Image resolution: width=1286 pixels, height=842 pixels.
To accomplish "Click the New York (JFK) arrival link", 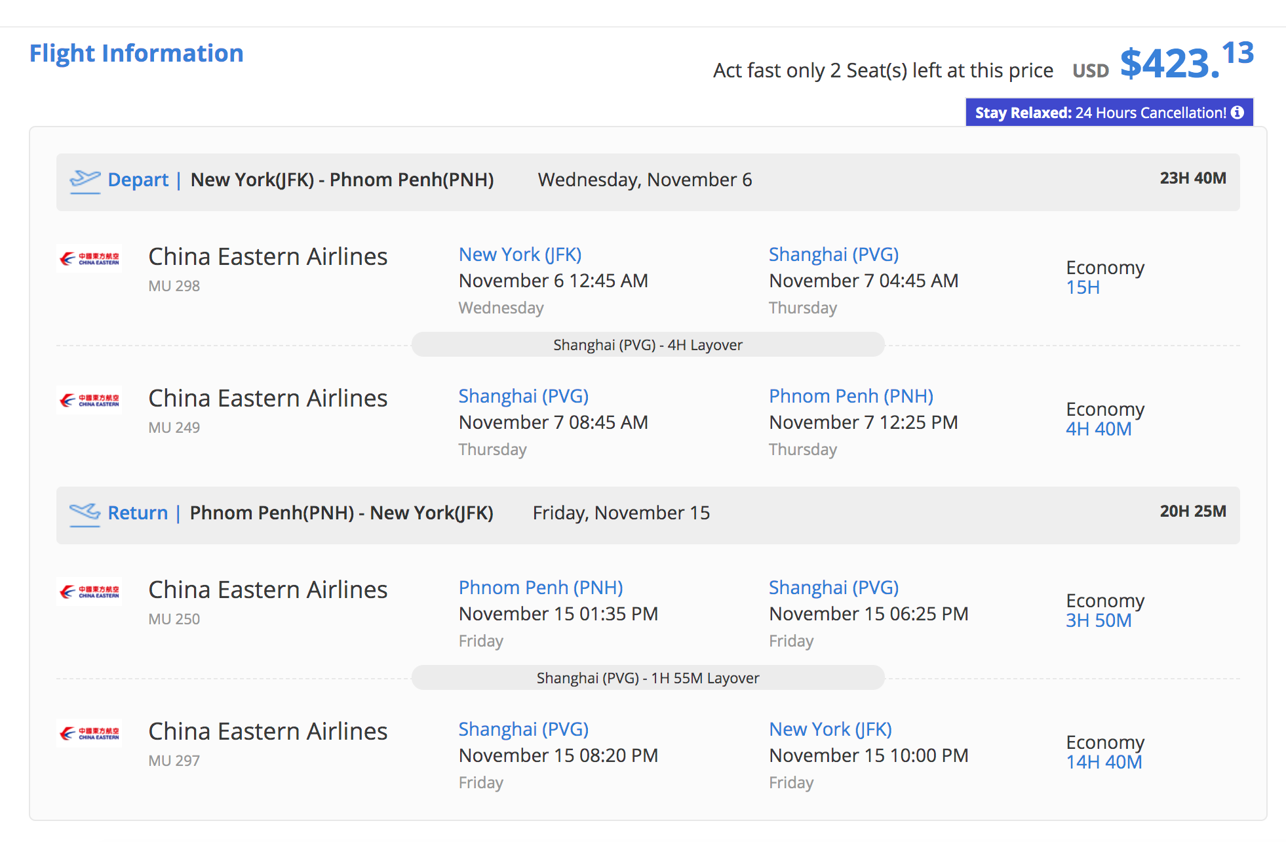I will click(830, 729).
